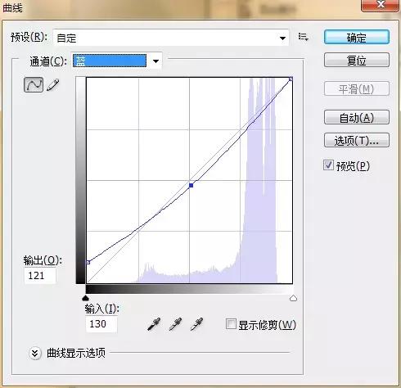
Task: Select the top-right curve endpoint
Action: click(x=291, y=79)
